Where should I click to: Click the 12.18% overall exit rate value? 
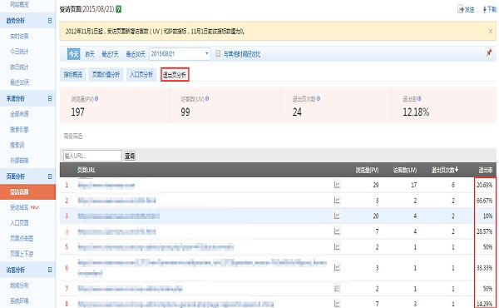(416, 112)
